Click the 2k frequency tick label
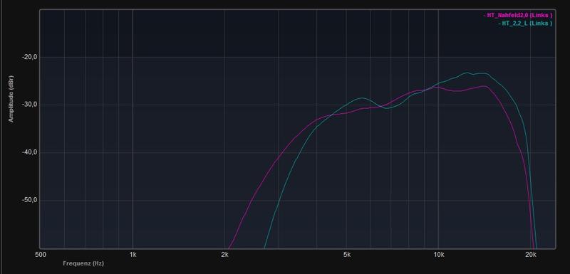The image size is (570, 274). pyautogui.click(x=224, y=255)
